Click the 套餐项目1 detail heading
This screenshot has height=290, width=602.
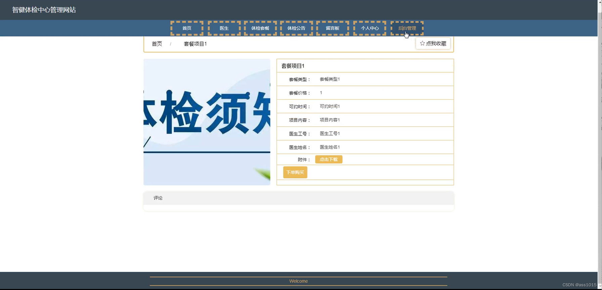(293, 66)
